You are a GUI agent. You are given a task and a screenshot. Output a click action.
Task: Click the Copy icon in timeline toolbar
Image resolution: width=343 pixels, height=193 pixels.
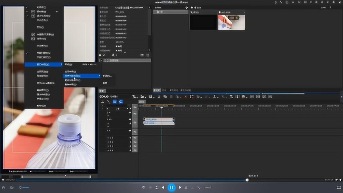click(165, 96)
